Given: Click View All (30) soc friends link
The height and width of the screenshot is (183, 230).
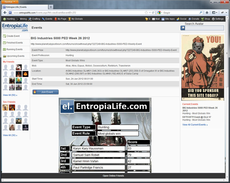Looking at the screenshot, I should 10,135.
